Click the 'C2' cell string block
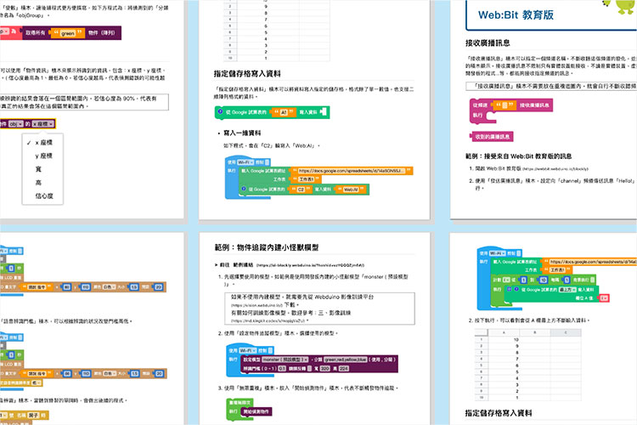Viewport: 637px width, 425px height. click(x=301, y=190)
